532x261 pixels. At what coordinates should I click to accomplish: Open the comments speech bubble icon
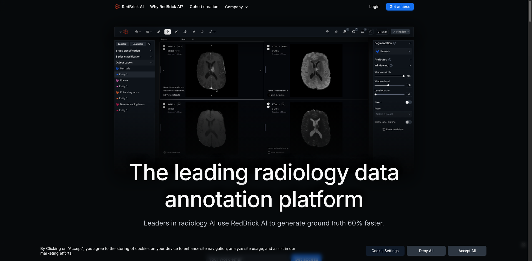pos(354,32)
